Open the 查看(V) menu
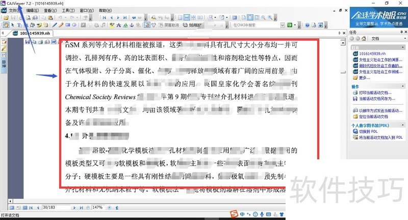 pyautogui.click(x=50, y=10)
